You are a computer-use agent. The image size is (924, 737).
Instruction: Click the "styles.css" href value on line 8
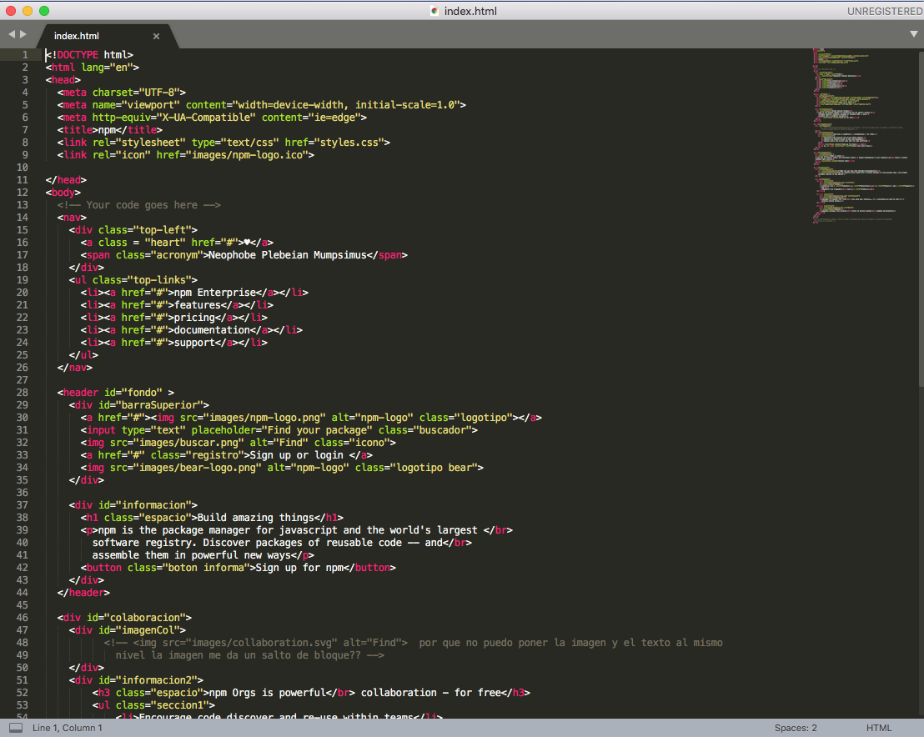tap(351, 143)
